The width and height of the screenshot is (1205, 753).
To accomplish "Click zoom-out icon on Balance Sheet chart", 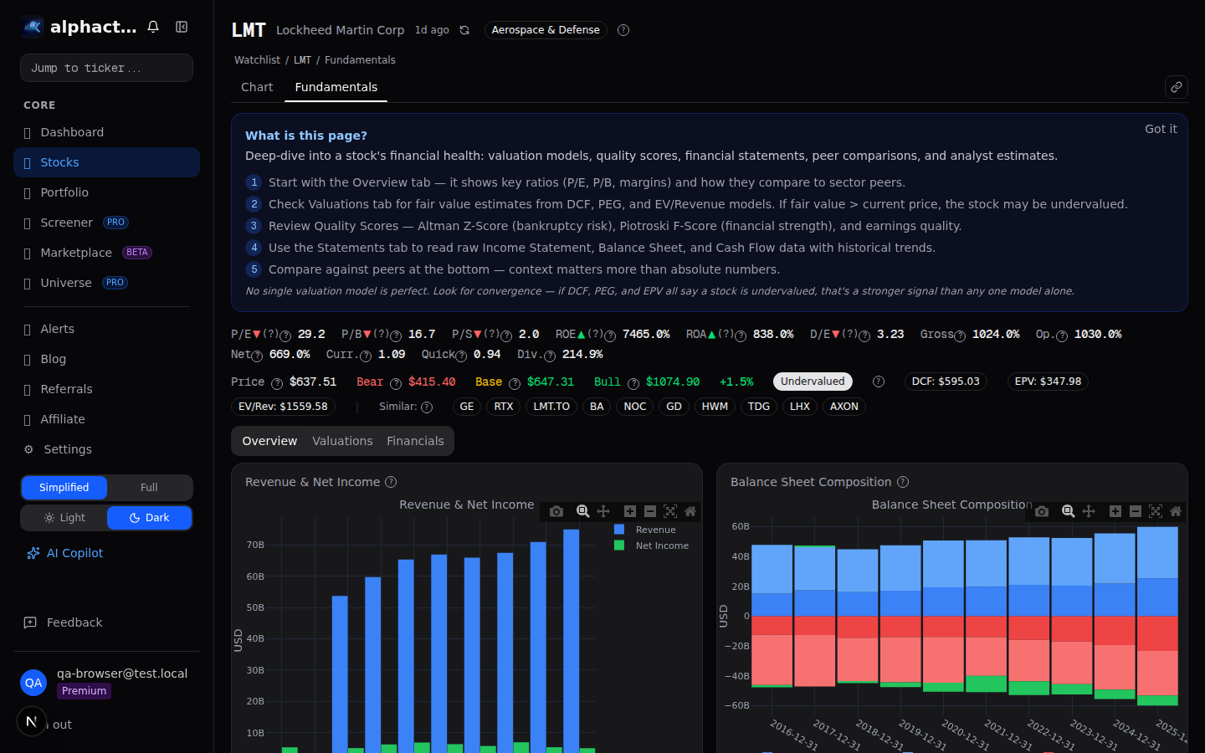I will tap(1136, 511).
